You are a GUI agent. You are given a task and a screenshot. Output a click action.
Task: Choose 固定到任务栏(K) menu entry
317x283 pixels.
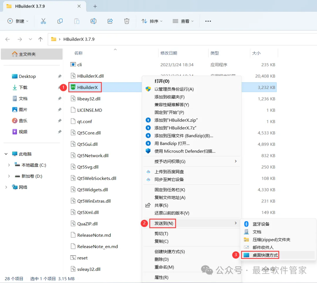tap(170, 190)
